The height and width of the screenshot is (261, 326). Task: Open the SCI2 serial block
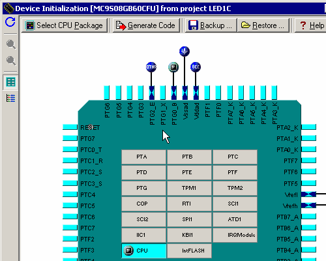[x=143, y=219]
